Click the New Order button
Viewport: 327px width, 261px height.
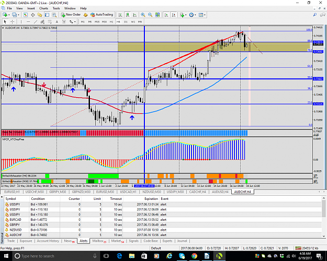coord(71,15)
